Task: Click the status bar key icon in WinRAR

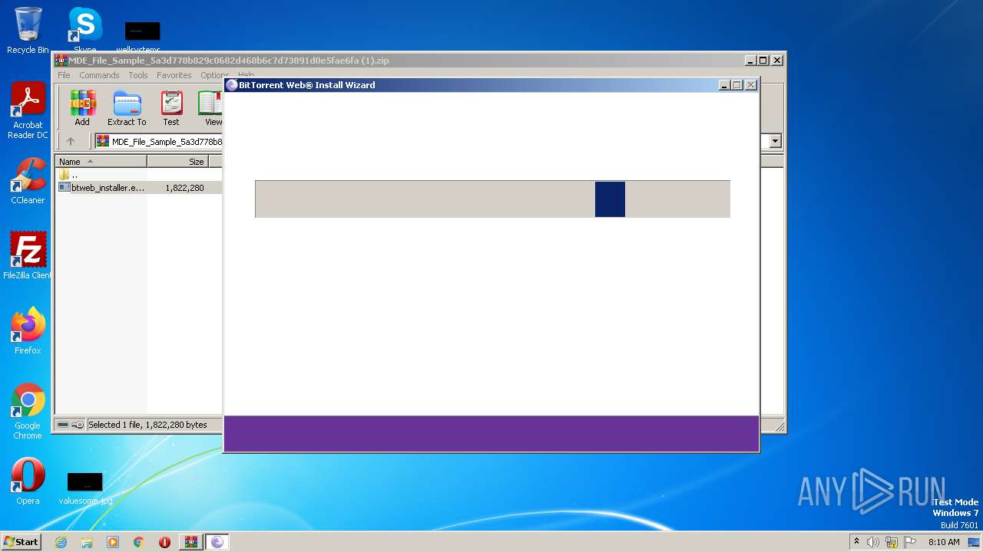Action: pos(78,425)
